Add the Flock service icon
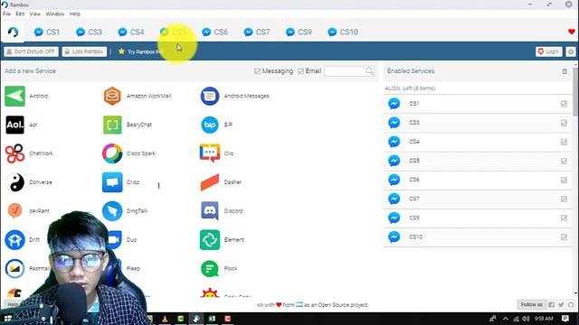The width and height of the screenshot is (579, 325). [x=210, y=268]
